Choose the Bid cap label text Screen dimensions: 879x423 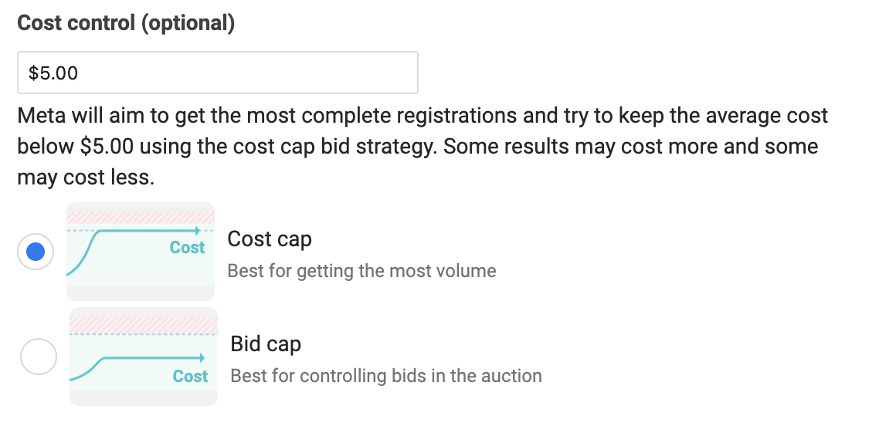click(x=266, y=343)
